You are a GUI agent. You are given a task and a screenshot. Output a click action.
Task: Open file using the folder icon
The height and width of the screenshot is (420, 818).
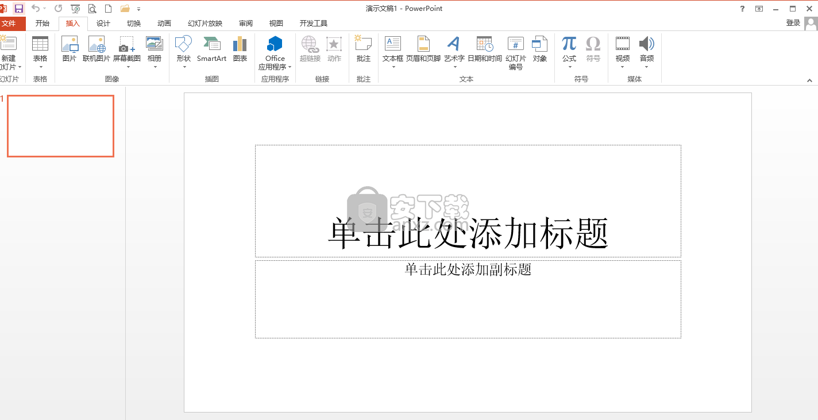click(125, 9)
